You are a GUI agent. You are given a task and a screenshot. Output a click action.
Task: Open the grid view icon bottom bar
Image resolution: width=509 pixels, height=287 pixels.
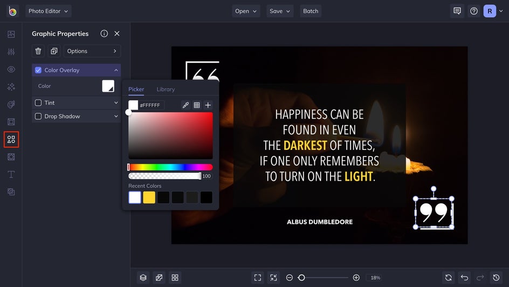pos(175,278)
